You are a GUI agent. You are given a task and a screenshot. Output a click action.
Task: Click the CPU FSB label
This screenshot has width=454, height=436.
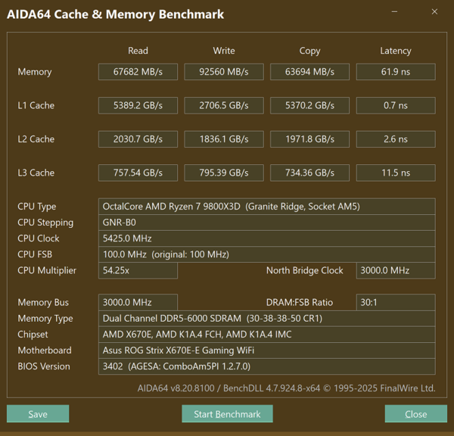click(x=35, y=254)
